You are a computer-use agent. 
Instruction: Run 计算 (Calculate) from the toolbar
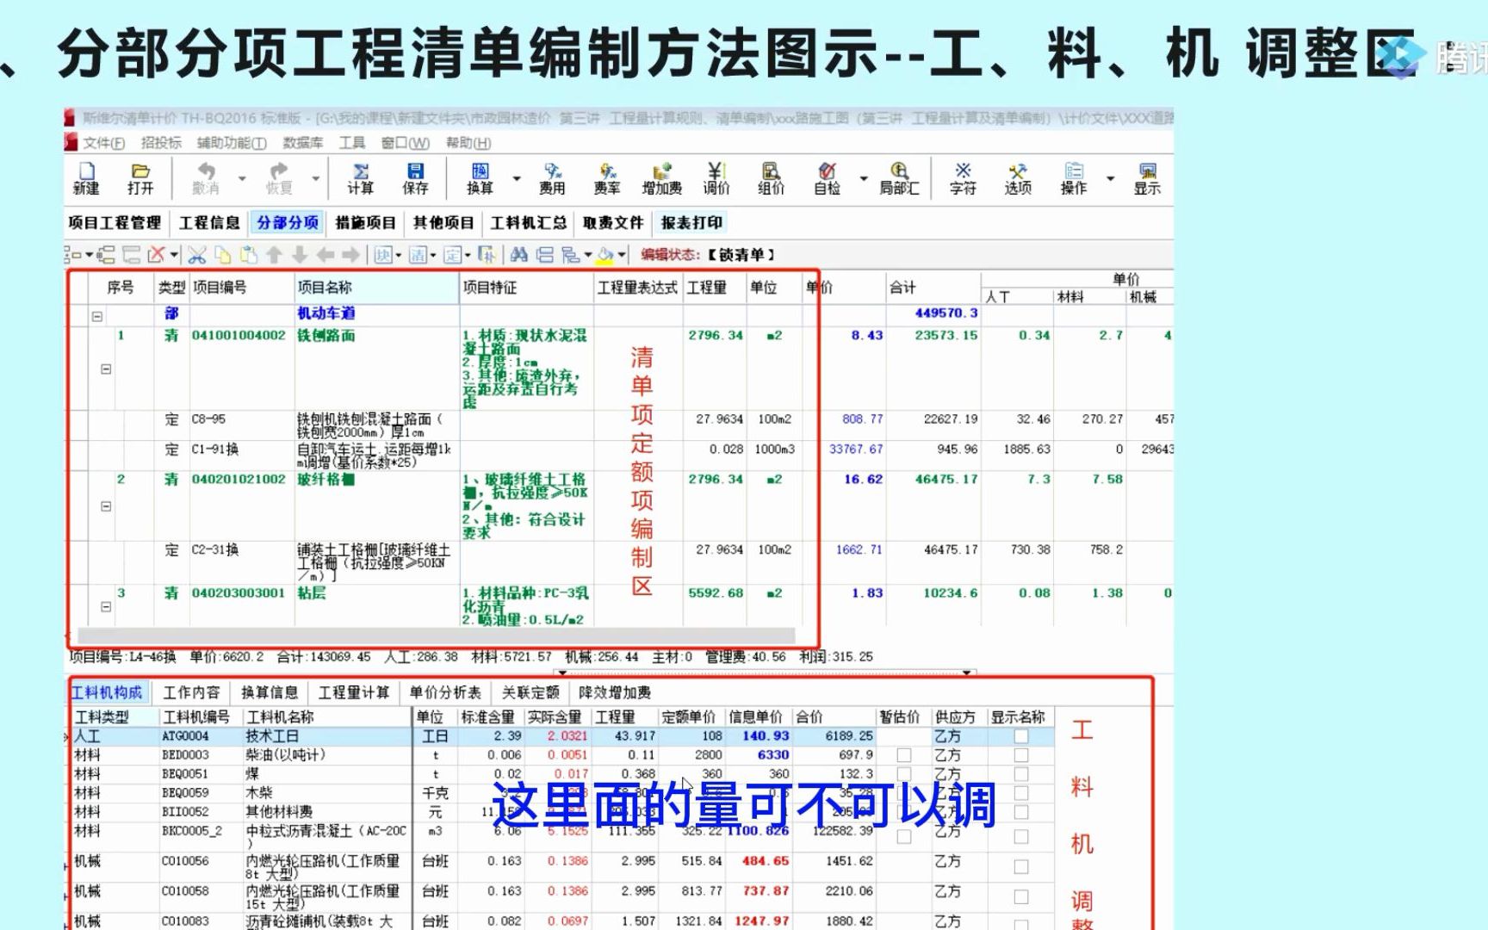[361, 178]
